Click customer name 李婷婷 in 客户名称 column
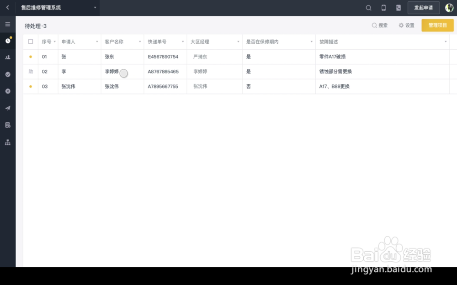Image resolution: width=457 pixels, height=285 pixels. (112, 72)
